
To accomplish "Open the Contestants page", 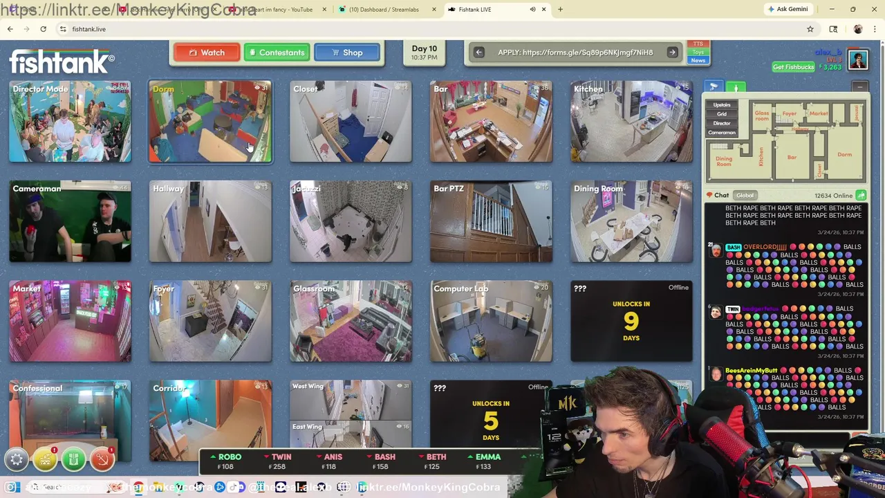I will [276, 53].
